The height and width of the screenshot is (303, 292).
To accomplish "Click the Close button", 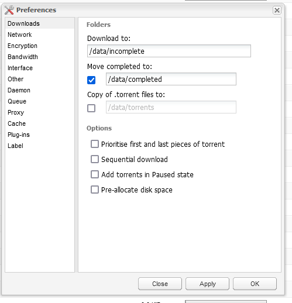I will point(160,284).
